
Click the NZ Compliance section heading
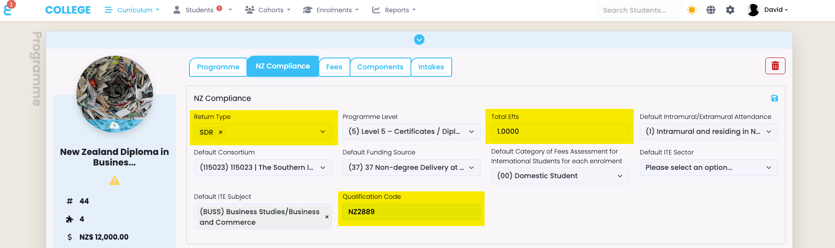(x=222, y=98)
